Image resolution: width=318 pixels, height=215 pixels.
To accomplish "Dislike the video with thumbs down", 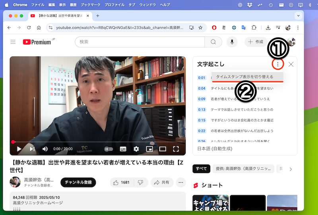I will (x=141, y=182).
